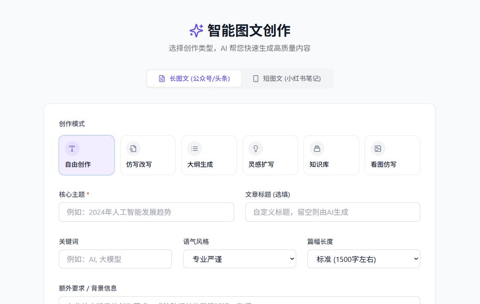Click the list icon of 大纲生成 card

pos(194,149)
